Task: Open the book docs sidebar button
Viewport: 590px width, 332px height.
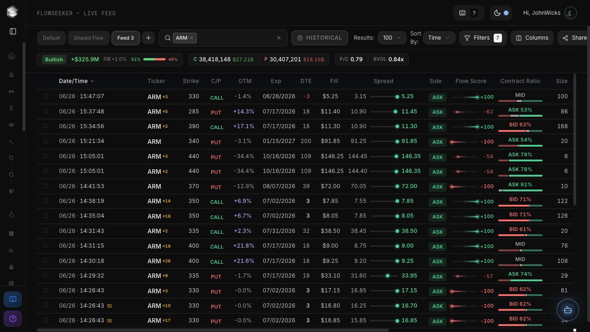Action: click(13, 299)
